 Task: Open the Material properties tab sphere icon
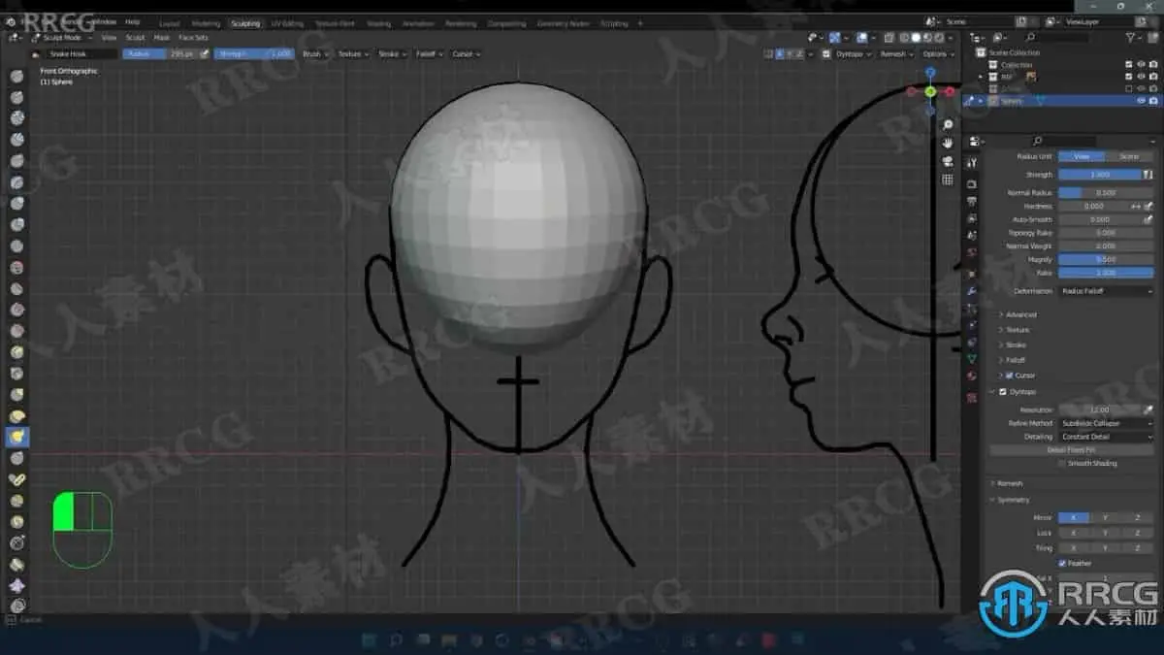pyautogui.click(x=972, y=377)
